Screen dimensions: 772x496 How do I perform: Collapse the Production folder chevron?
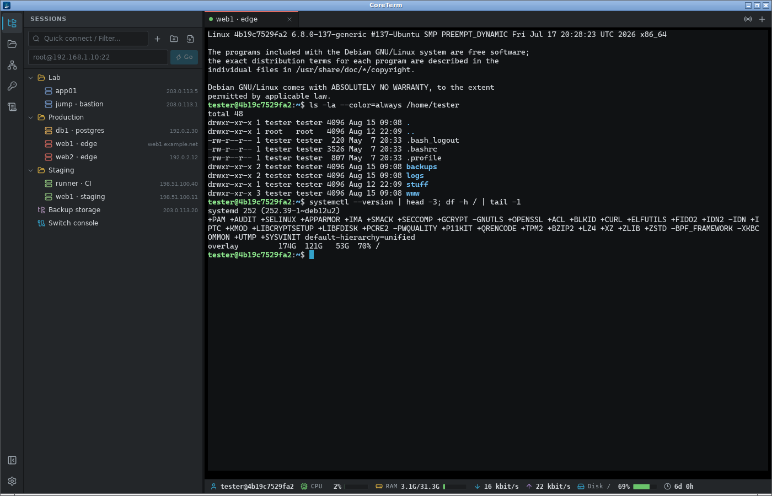tap(31, 117)
